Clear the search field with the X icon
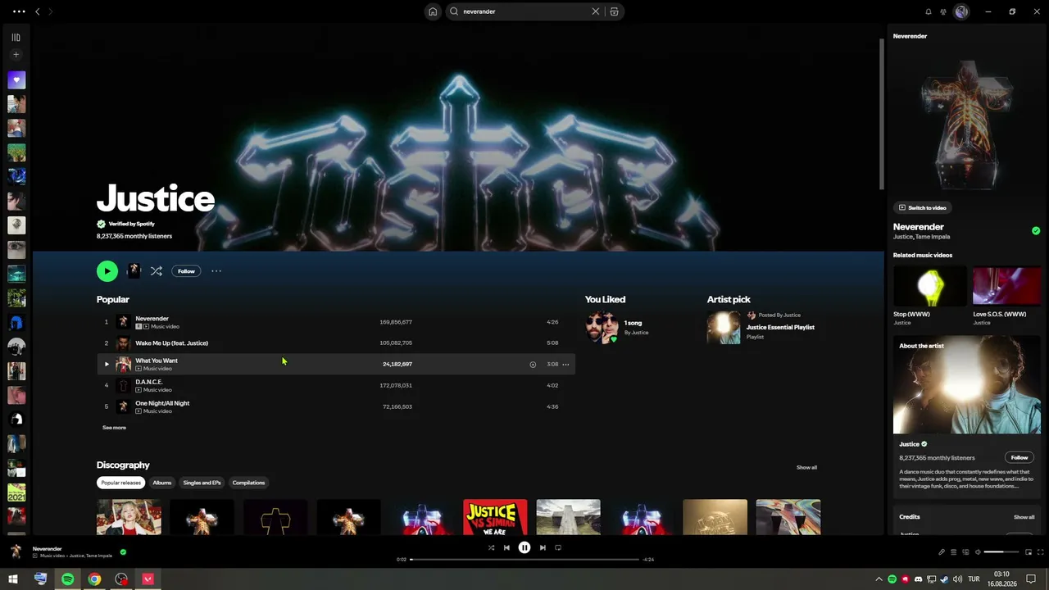This screenshot has width=1049, height=590. [x=596, y=11]
